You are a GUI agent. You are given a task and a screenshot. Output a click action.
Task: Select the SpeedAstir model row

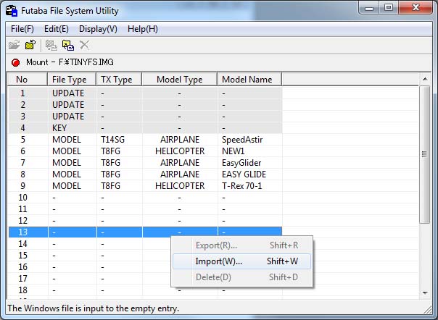point(242,140)
